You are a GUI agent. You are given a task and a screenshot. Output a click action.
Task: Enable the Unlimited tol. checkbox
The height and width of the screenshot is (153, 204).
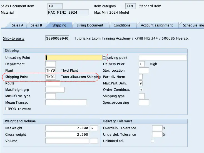click(x=153, y=141)
